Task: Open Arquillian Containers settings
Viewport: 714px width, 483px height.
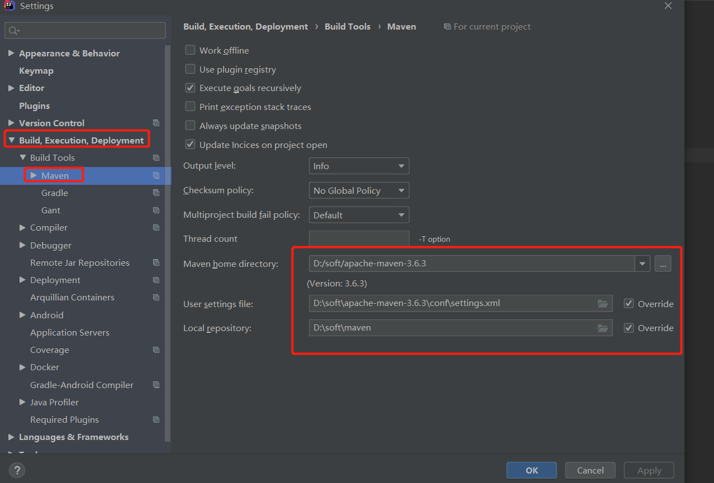Action: pyautogui.click(x=72, y=297)
